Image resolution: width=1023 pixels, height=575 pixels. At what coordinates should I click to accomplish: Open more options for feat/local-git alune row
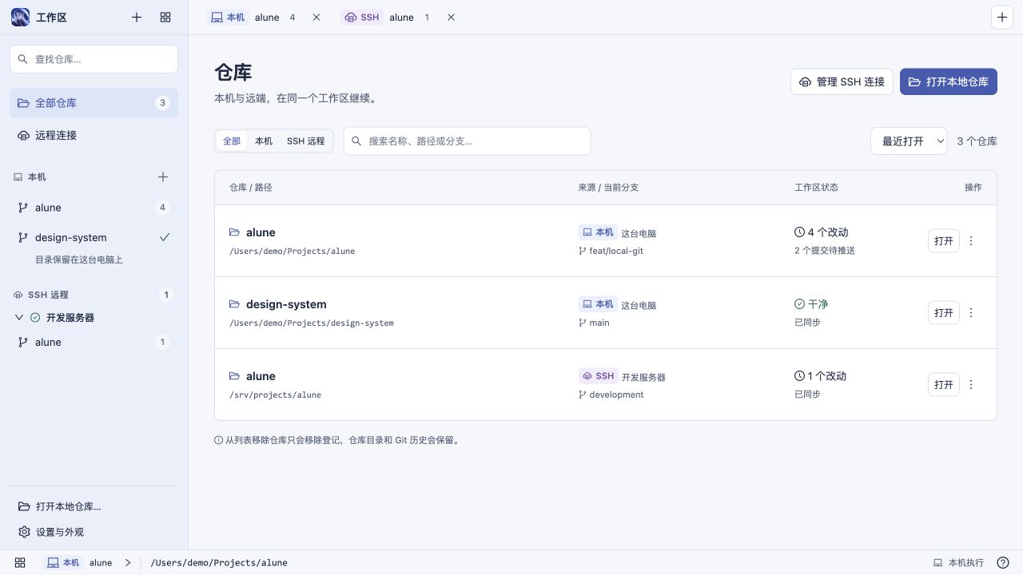pos(971,240)
